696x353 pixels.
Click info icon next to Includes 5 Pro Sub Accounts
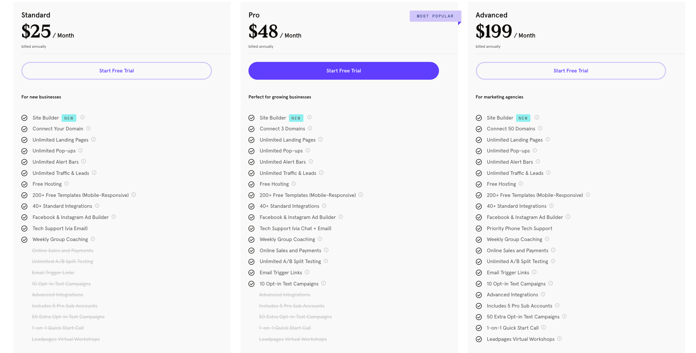point(557,305)
